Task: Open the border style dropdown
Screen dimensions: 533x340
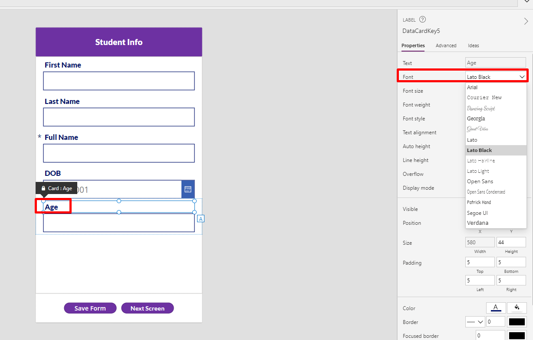Action: pyautogui.click(x=475, y=322)
